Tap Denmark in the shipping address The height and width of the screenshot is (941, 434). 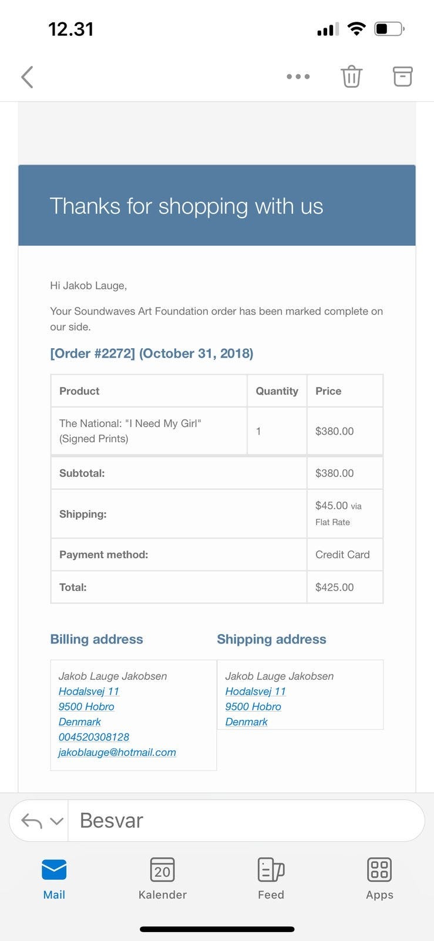click(246, 722)
